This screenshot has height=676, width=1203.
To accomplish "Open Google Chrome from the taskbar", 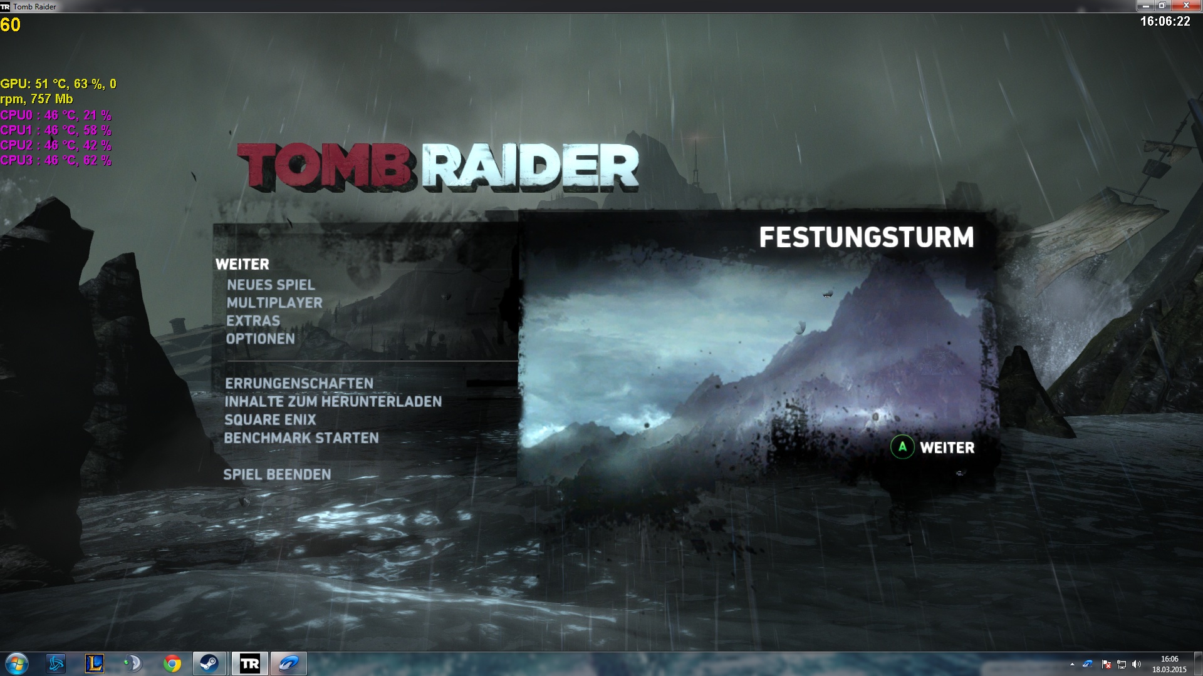I will pyautogui.click(x=172, y=663).
